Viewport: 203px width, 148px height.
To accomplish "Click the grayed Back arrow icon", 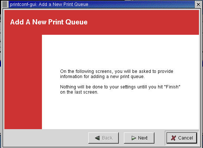I will coord(97,138).
